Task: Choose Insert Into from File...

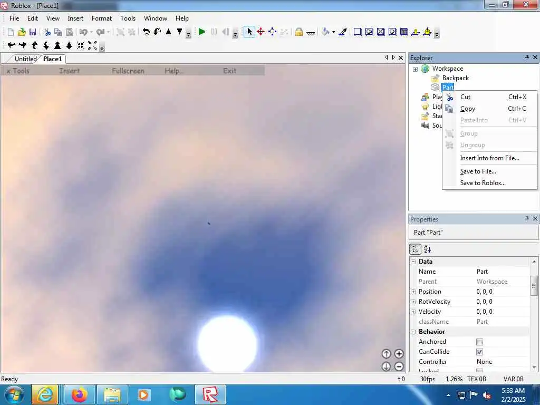Action: point(489,158)
